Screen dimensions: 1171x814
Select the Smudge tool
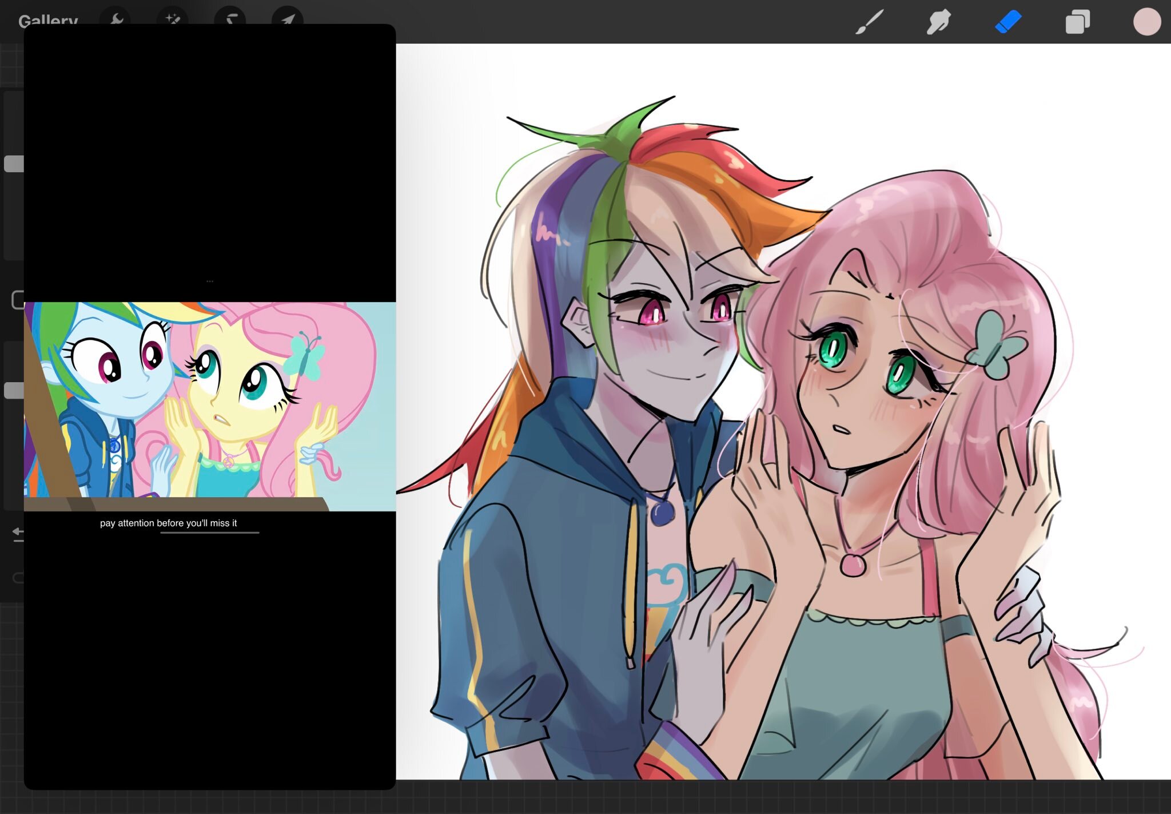point(938,22)
